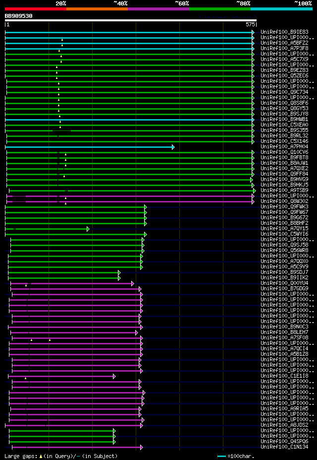Select the UniRef100_Q8S8F6 label
The image size is (317, 460).
point(284,103)
